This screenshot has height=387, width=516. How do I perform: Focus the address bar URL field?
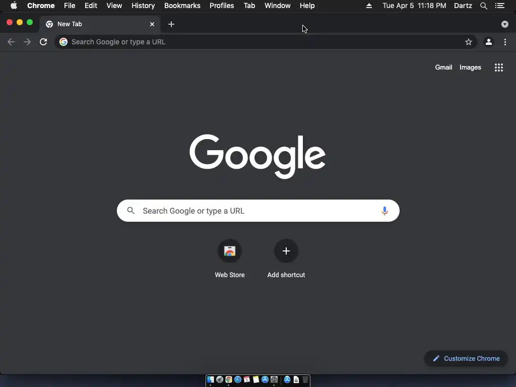click(x=266, y=42)
